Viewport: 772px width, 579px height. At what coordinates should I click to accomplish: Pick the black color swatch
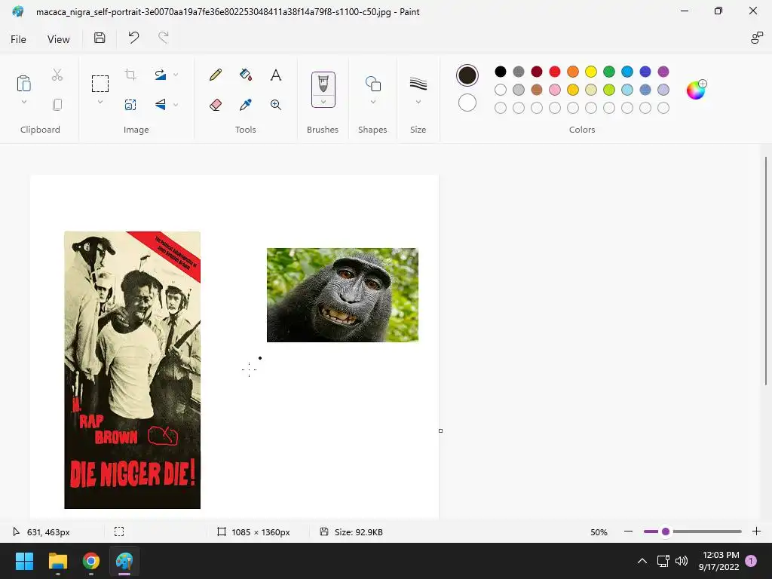(x=501, y=72)
